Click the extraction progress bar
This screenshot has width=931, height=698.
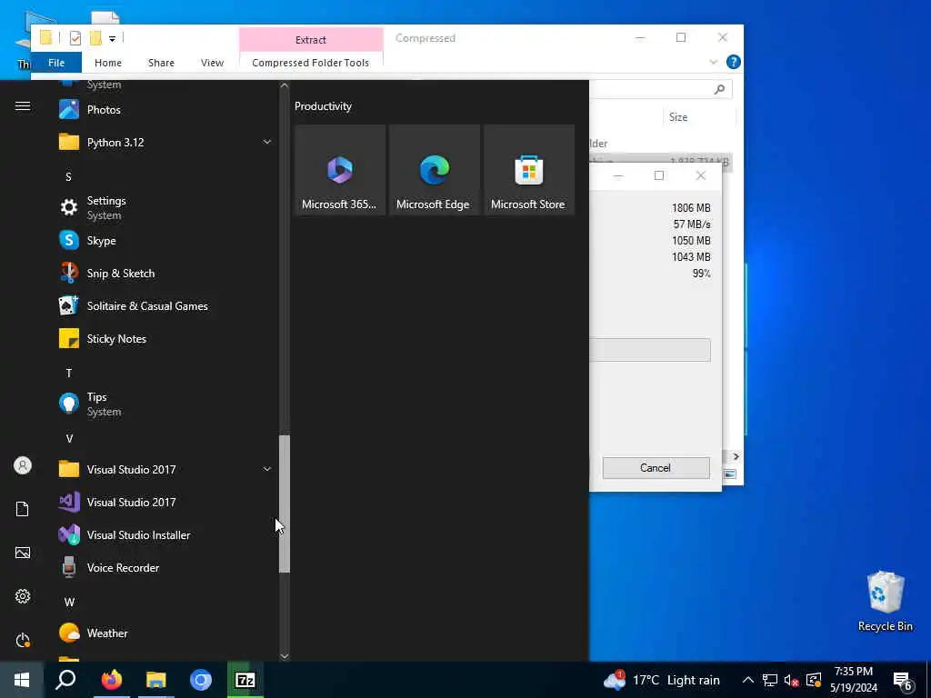649,350
